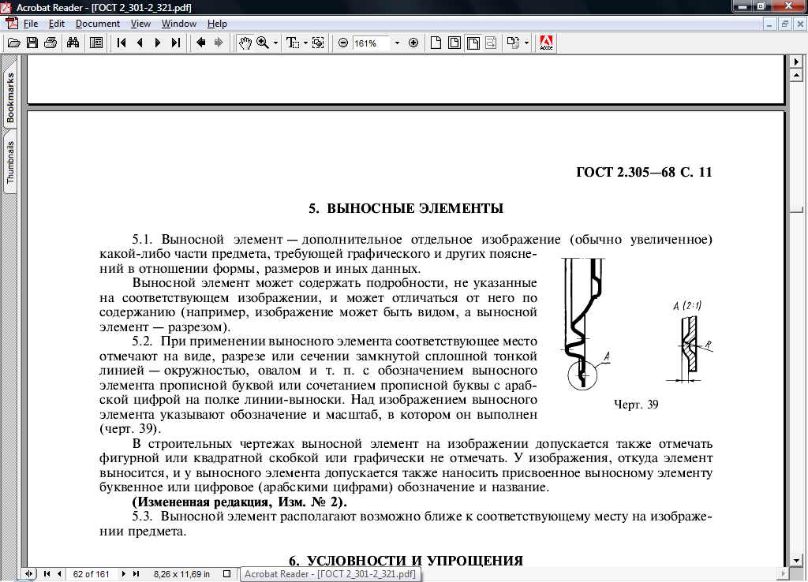Open the File menu
Screen dimensions: 808x582
pyautogui.click(x=31, y=24)
